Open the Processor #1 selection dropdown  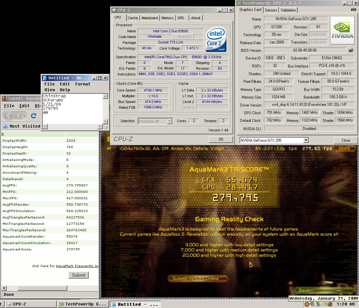pos(169,121)
